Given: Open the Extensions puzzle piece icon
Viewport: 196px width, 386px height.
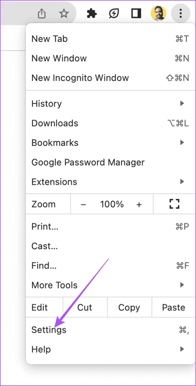Looking at the screenshot, I should click(x=92, y=14).
